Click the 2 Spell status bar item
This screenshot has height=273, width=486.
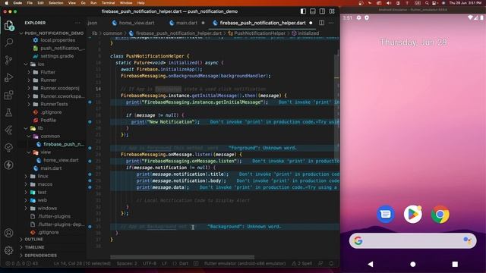[x=302, y=263]
